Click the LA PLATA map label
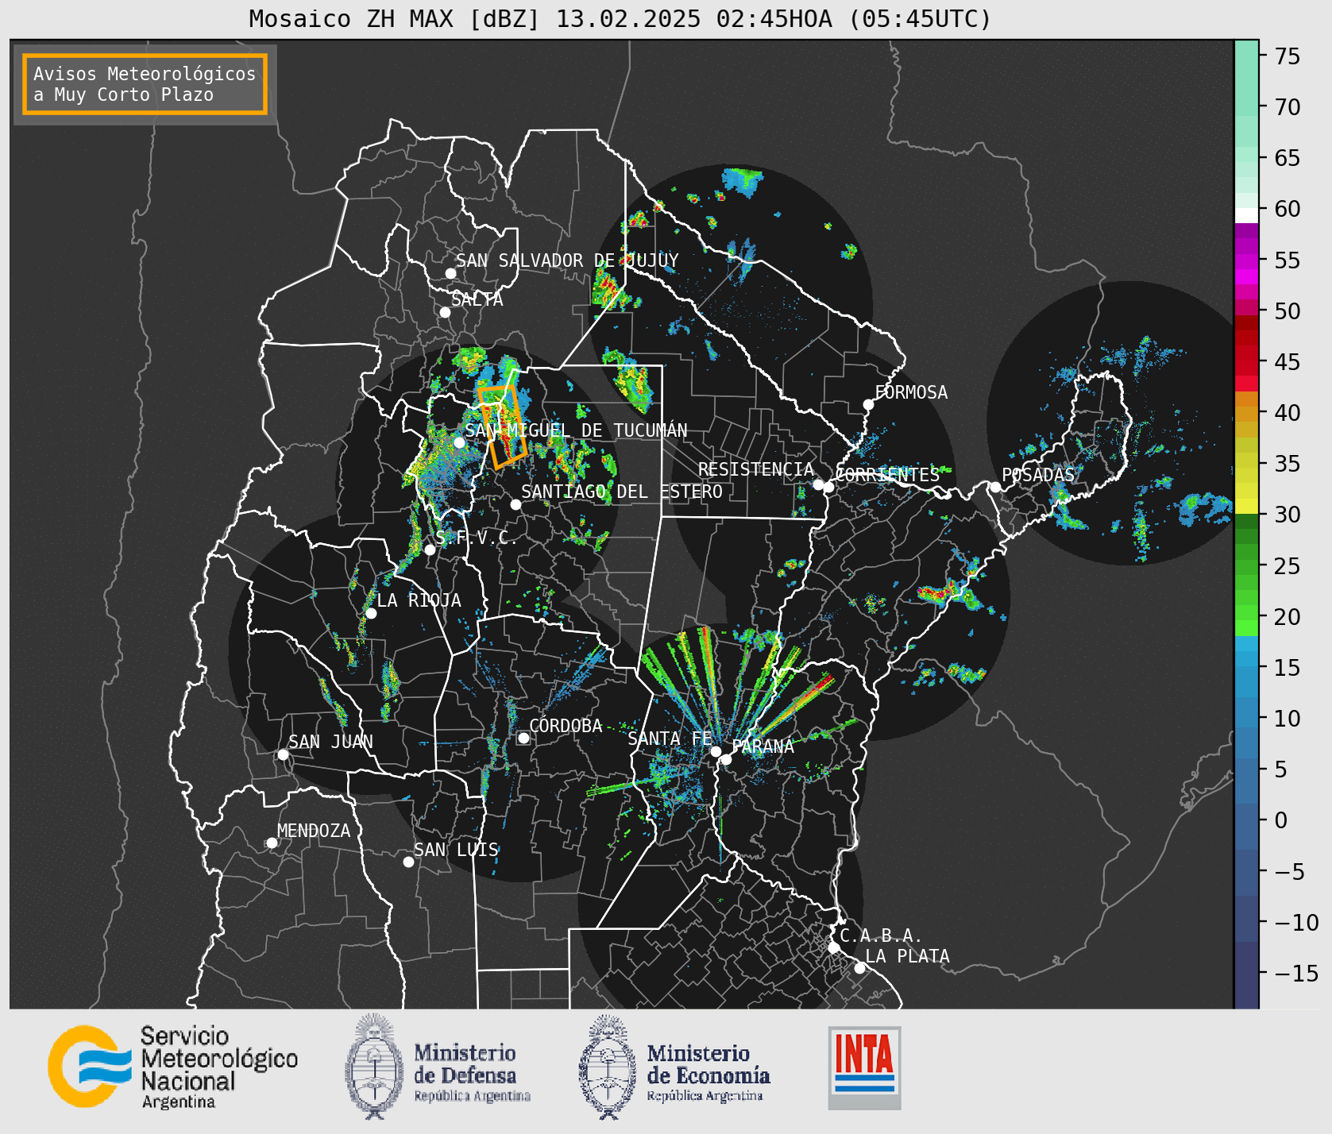1332x1134 pixels. 907,956
